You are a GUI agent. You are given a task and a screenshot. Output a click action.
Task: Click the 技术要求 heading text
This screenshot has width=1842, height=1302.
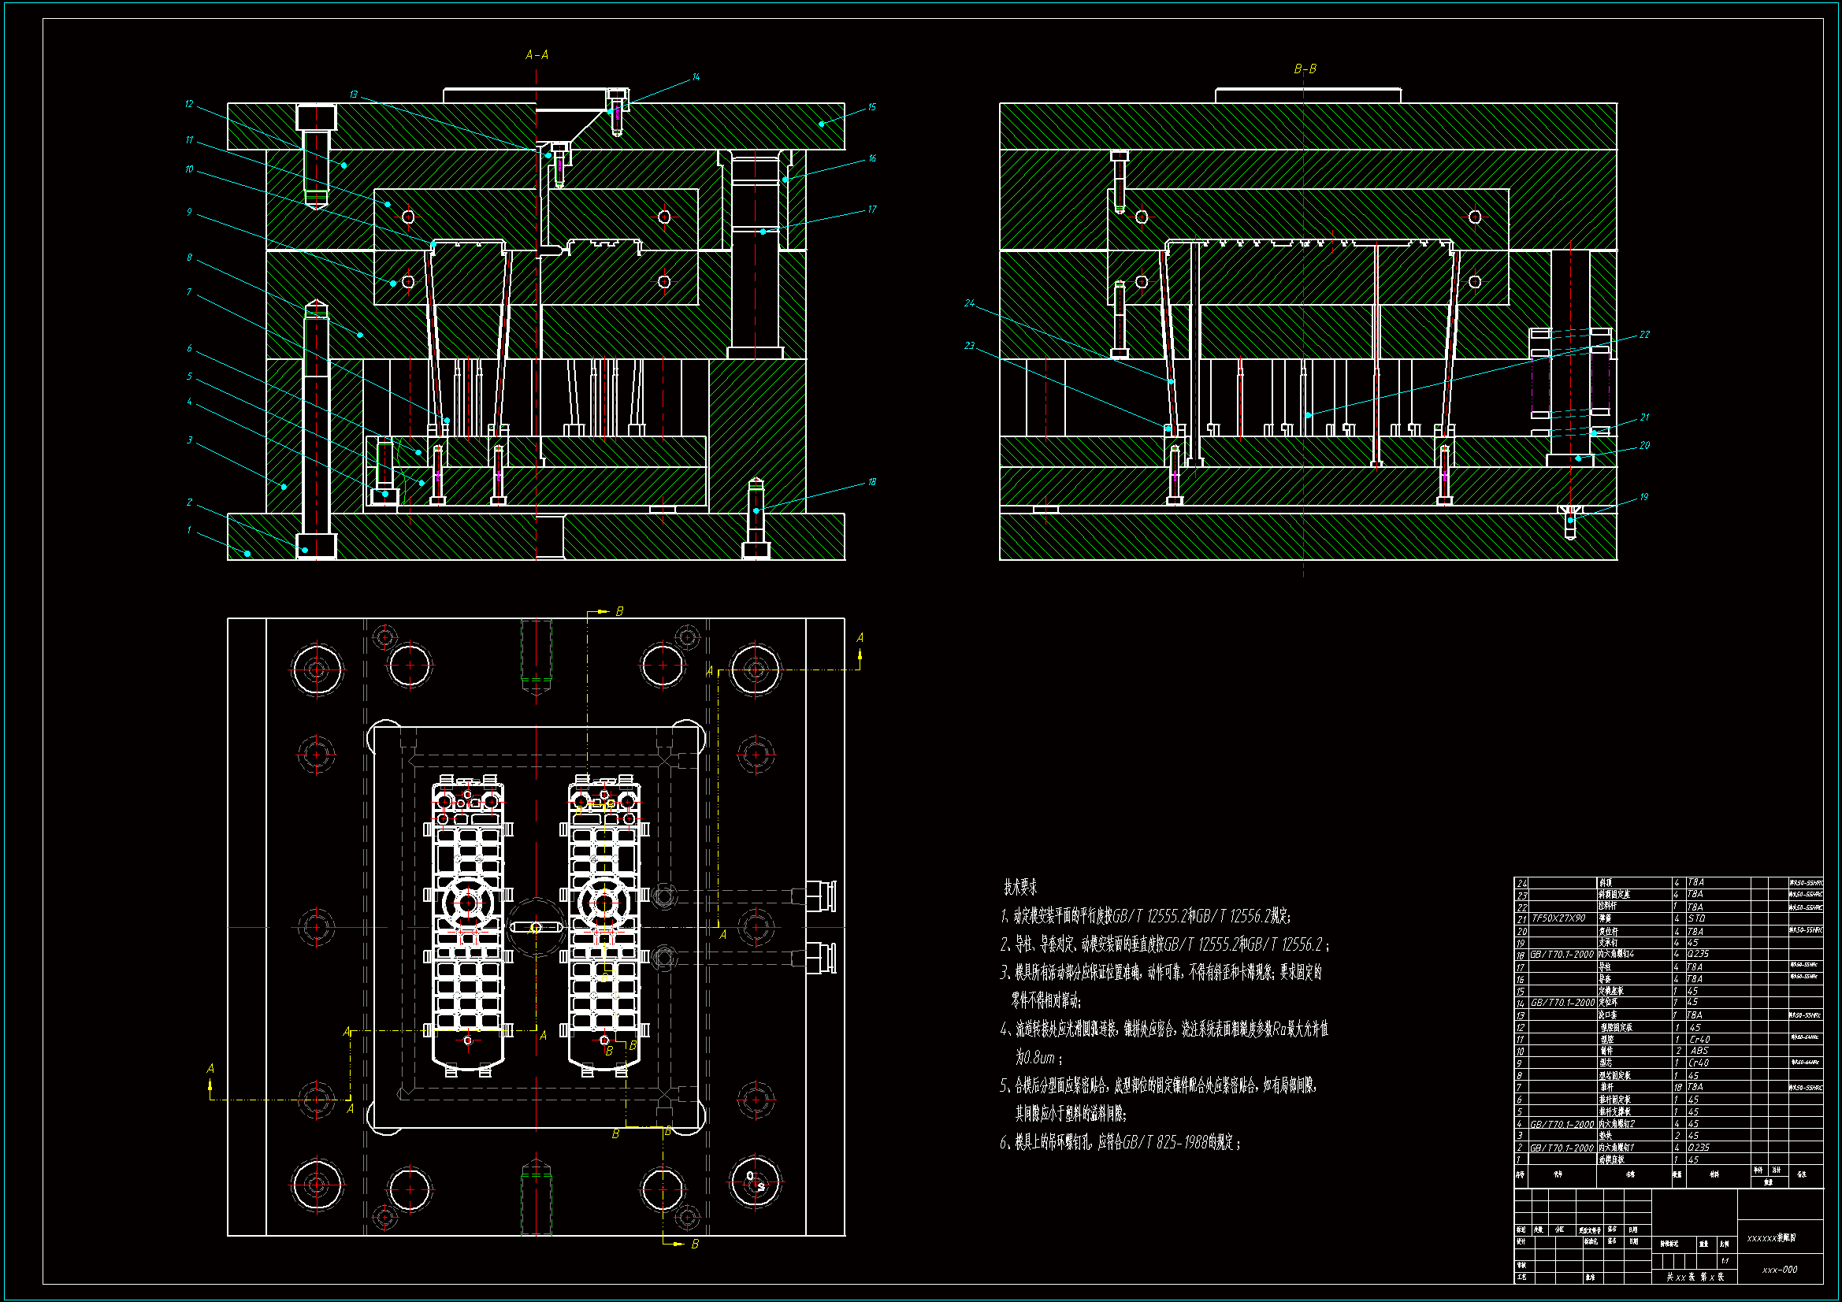(x=1019, y=887)
